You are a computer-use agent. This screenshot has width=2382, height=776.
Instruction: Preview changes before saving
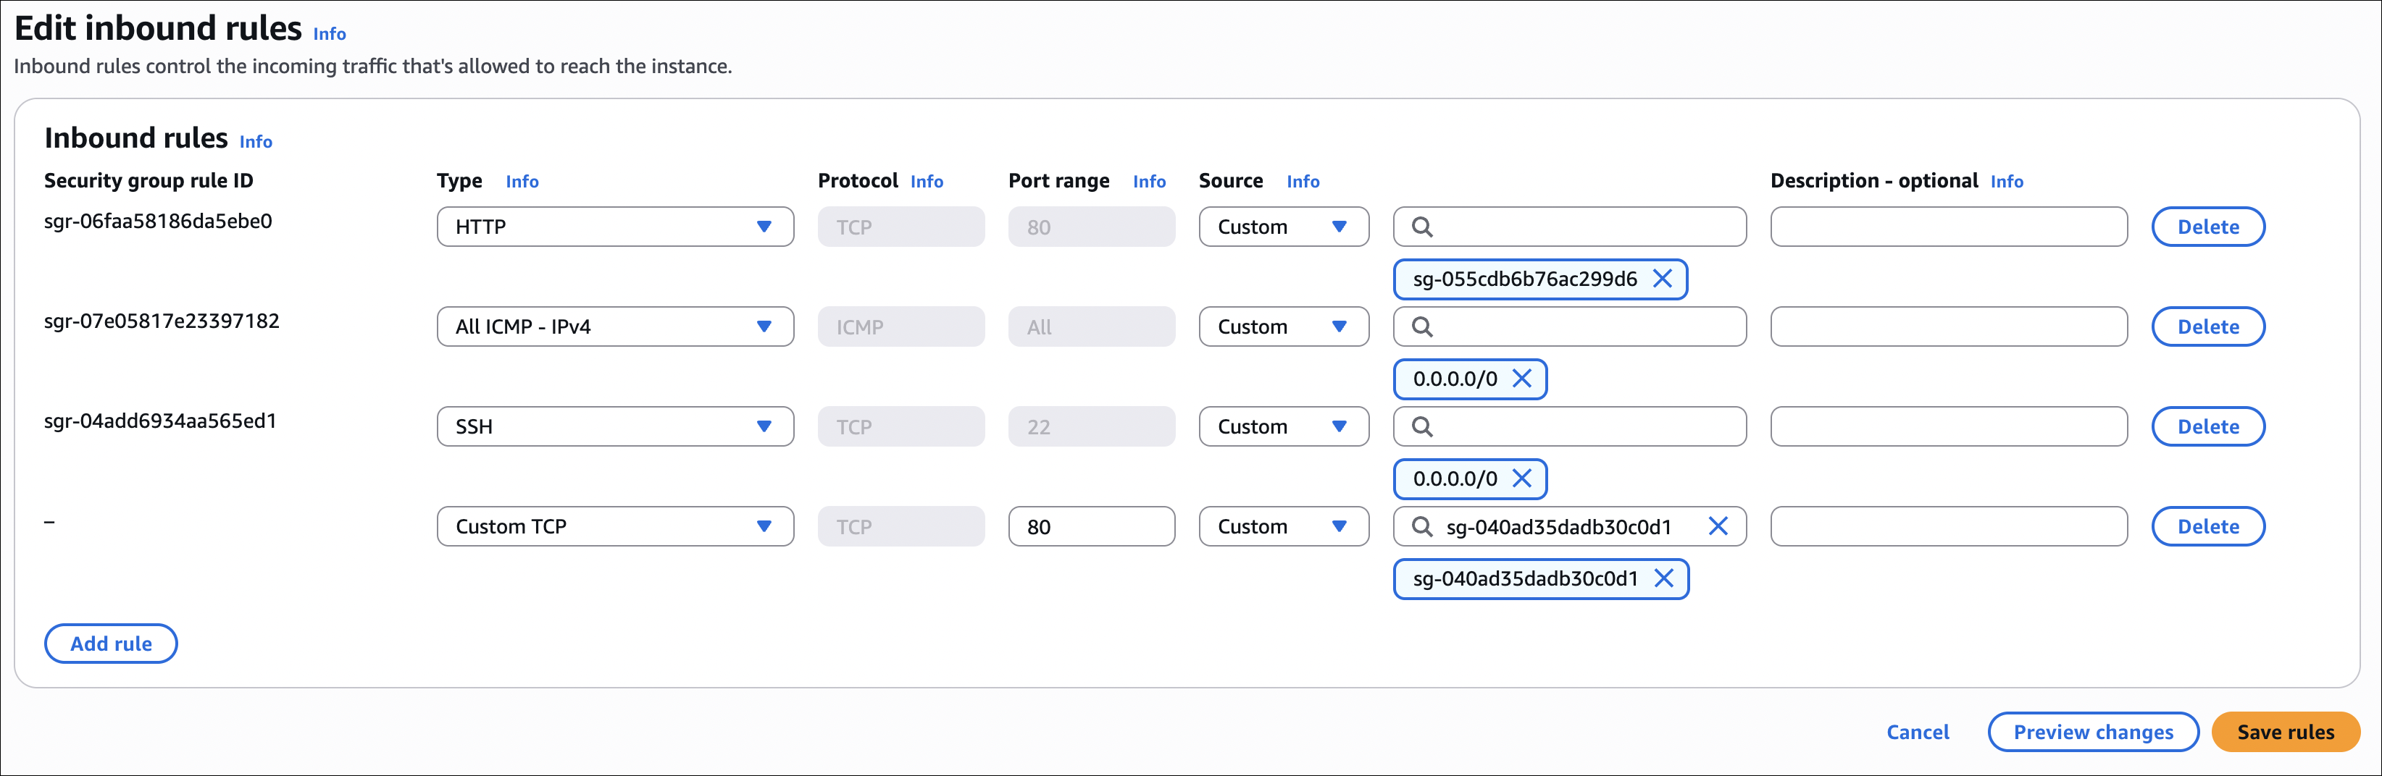2092,732
